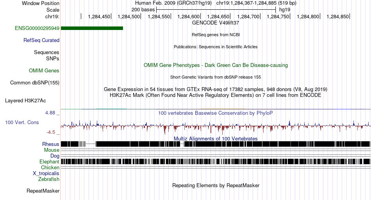Click the chr19: ruler label
The image size is (371, 200).
tap(52, 17)
